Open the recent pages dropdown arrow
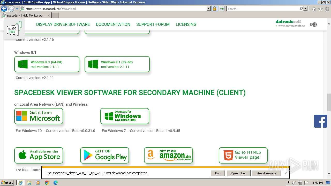 (17, 9)
